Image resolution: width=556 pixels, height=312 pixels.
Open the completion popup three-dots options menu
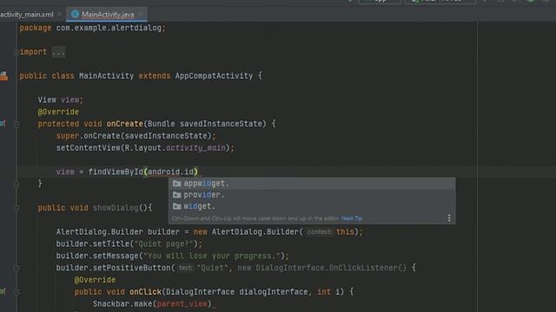[449, 218]
